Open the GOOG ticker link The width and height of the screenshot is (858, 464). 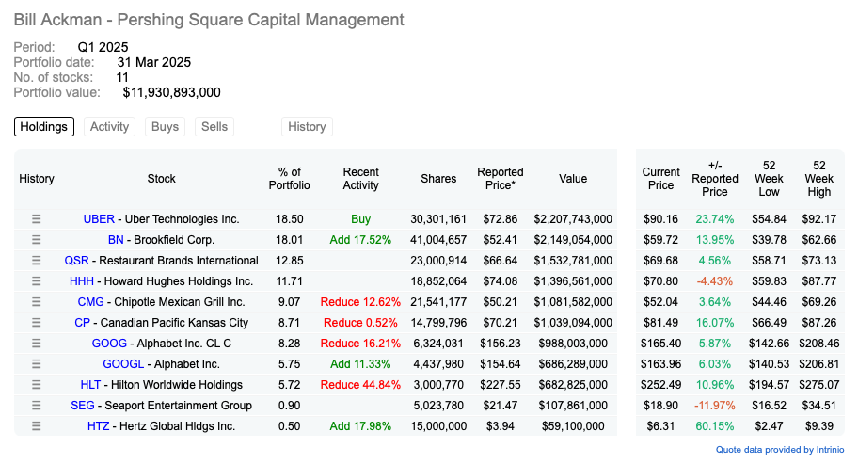pos(109,344)
